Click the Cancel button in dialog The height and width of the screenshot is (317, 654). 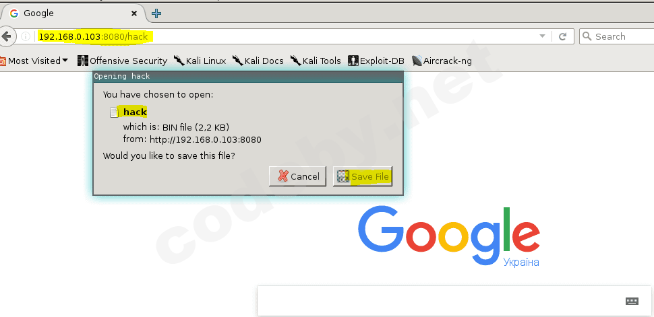[x=297, y=176]
